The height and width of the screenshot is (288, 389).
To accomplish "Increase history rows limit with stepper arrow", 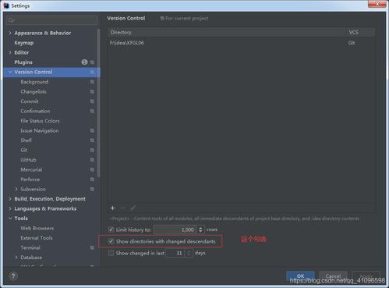I will (x=200, y=228).
